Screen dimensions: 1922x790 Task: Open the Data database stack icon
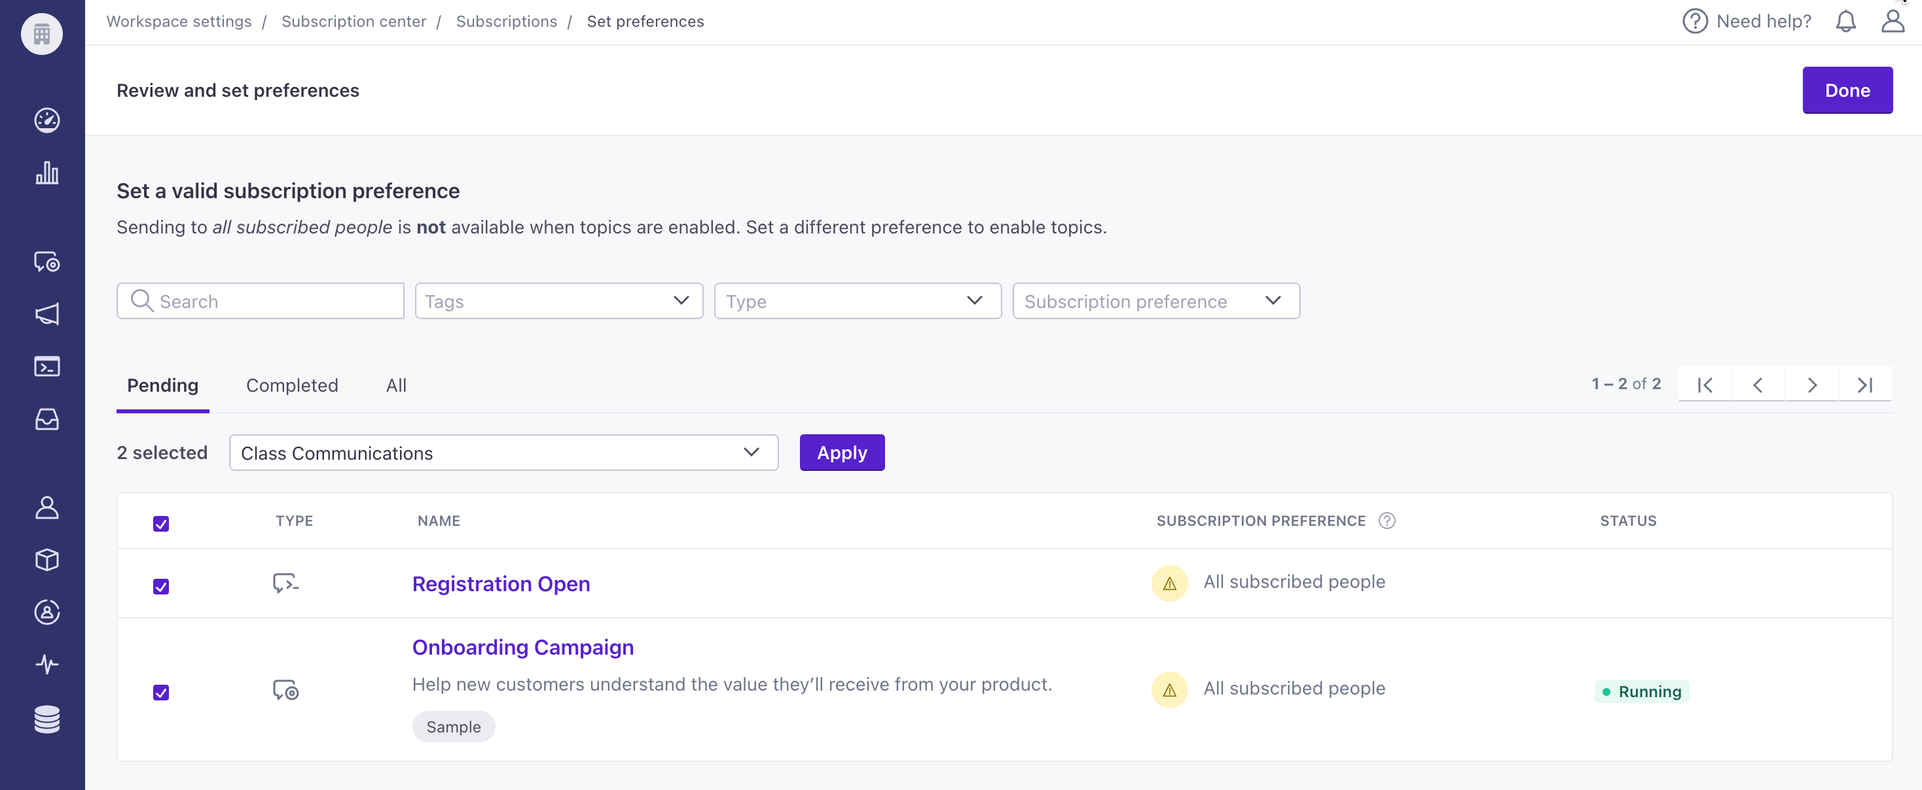[x=47, y=719]
